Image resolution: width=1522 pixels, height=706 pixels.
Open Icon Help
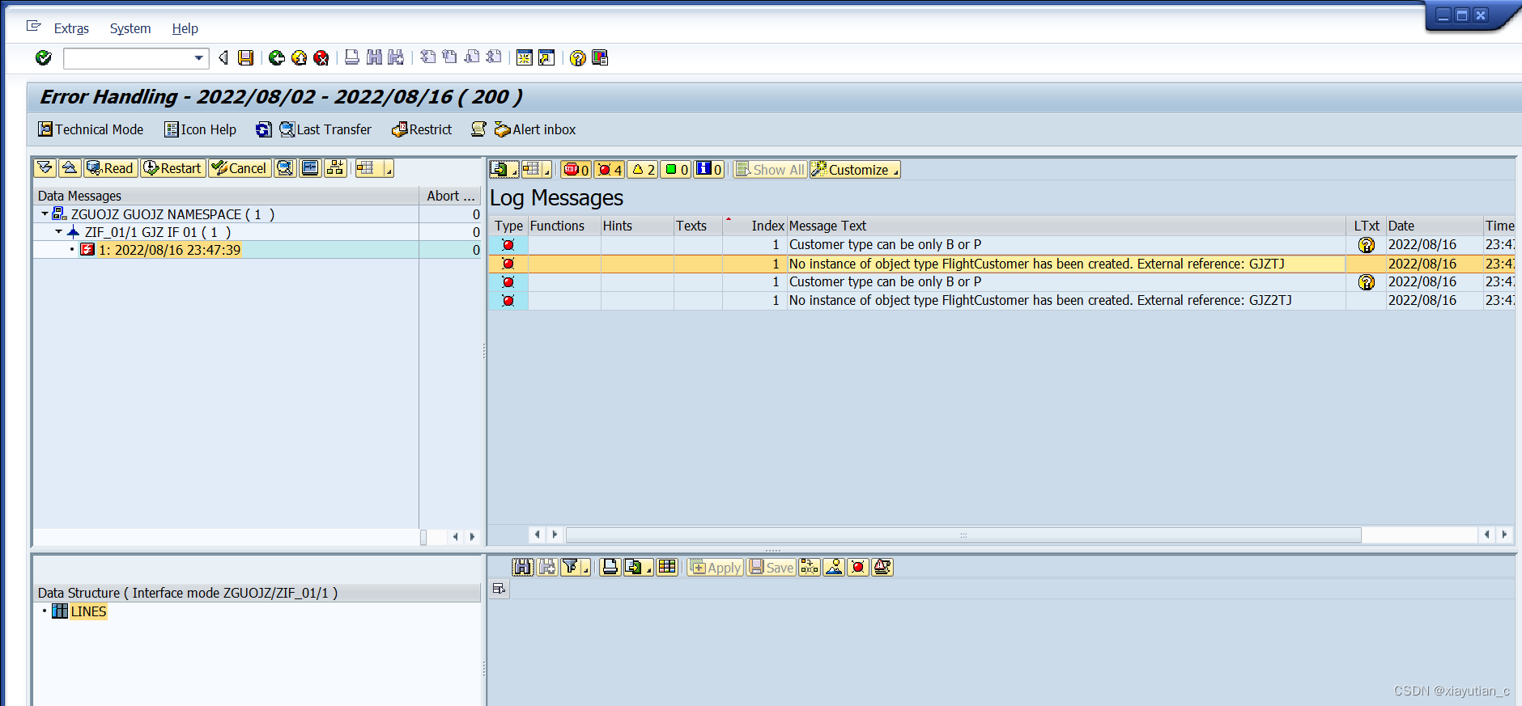(x=201, y=129)
